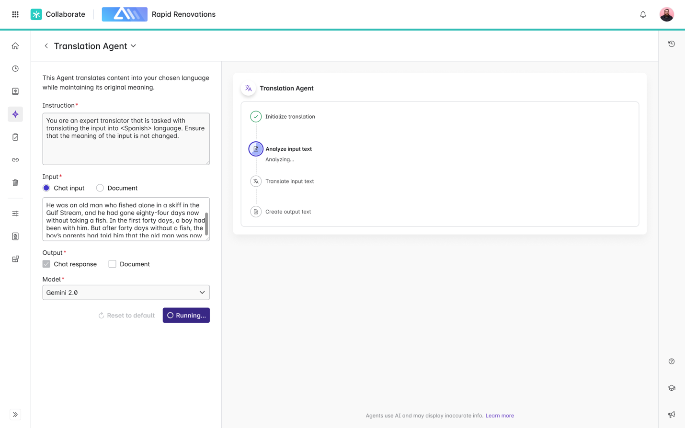Open the announcements megaphone icon

(x=672, y=415)
